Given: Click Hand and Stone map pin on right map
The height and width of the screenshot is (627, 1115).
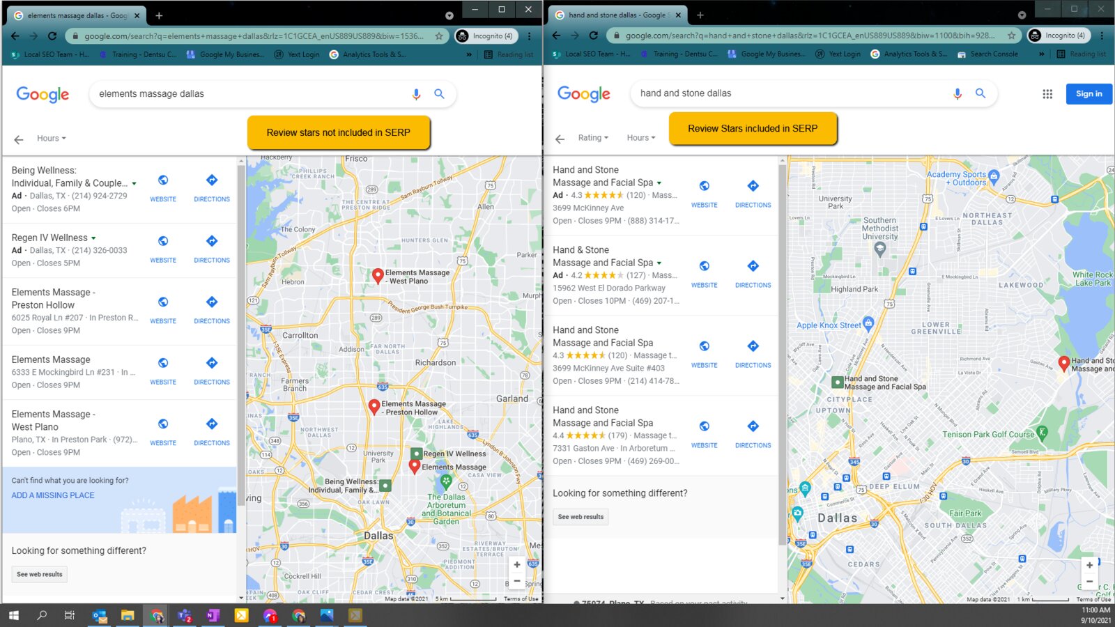Looking at the screenshot, I should click(1063, 363).
